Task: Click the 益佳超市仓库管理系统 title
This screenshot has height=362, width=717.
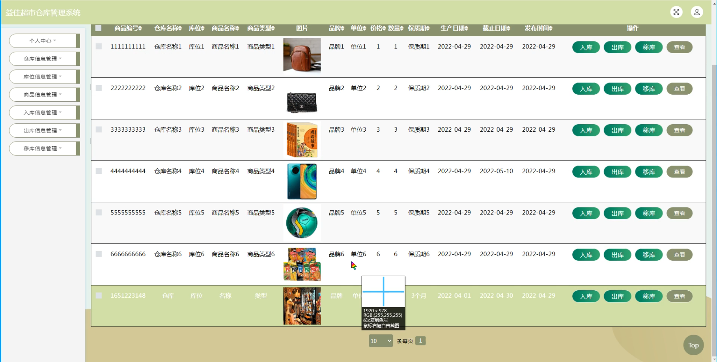Action: pyautogui.click(x=43, y=13)
